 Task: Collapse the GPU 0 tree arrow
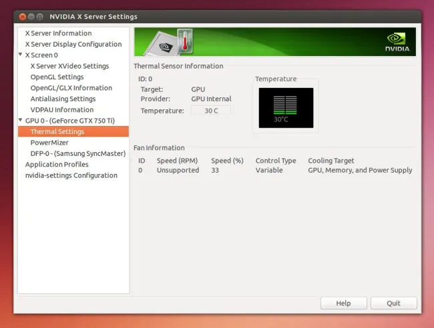pos(21,120)
